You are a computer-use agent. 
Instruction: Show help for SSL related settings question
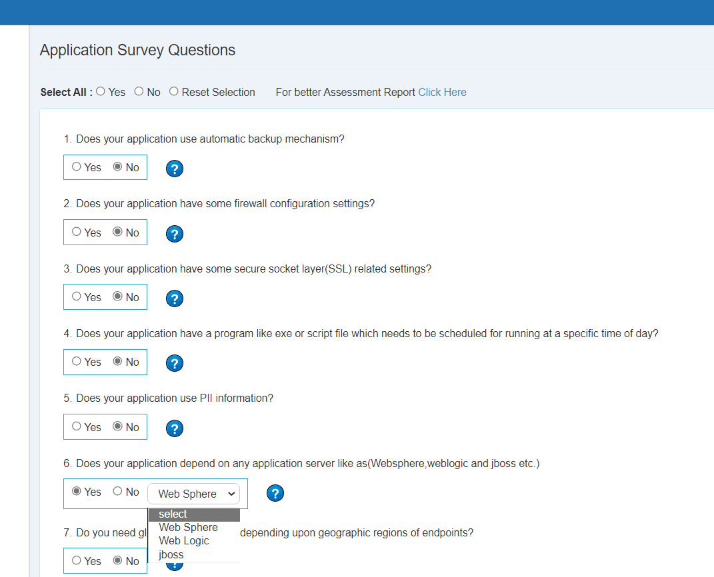pos(175,298)
